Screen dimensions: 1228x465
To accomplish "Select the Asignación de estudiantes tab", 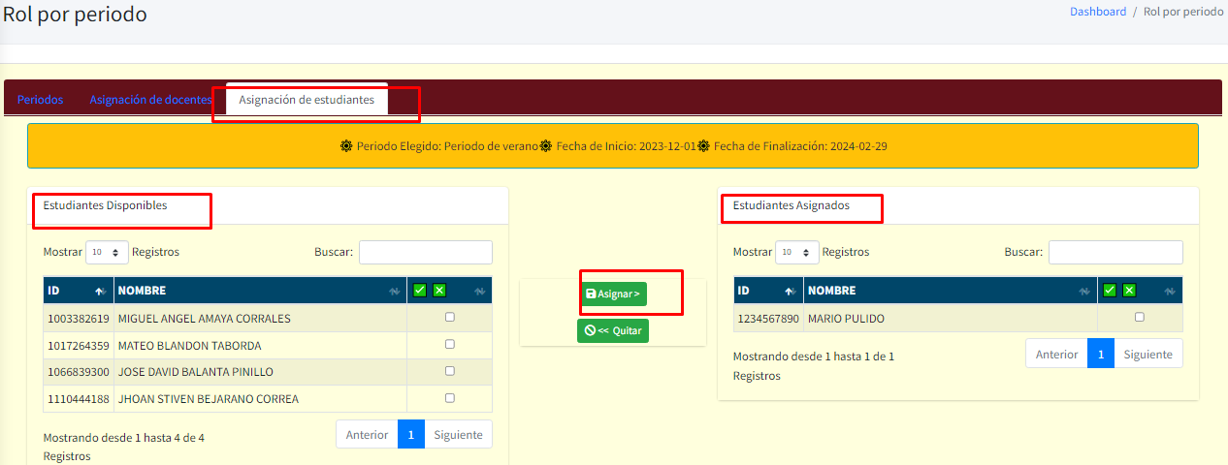I will [x=307, y=100].
